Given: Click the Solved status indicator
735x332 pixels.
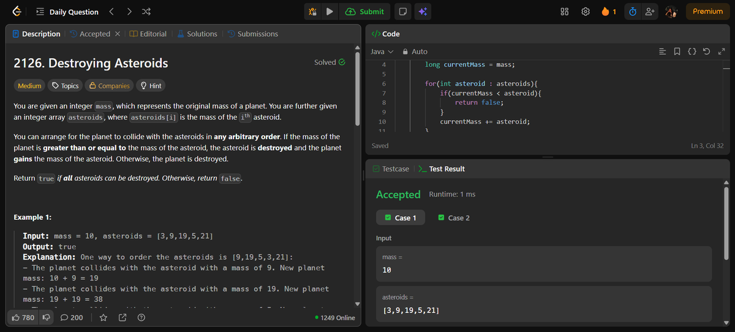Looking at the screenshot, I should [x=330, y=62].
